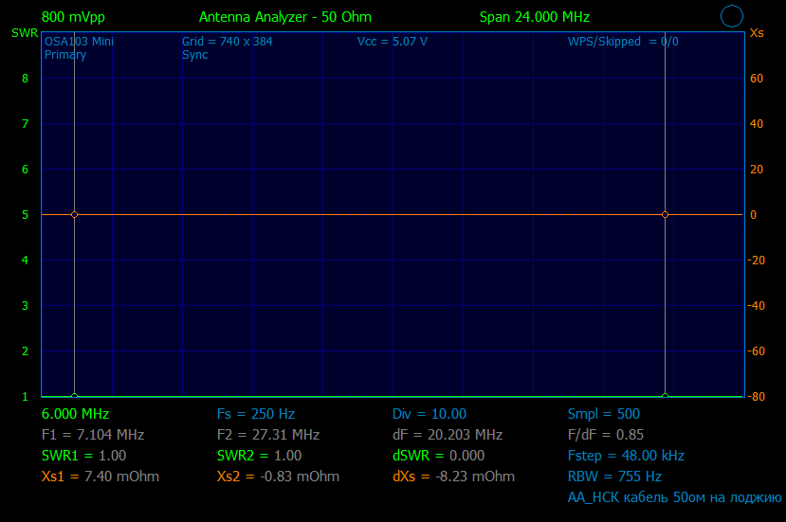Set the Smpl = 500 sample count
The height and width of the screenshot is (522, 786).
[603, 414]
